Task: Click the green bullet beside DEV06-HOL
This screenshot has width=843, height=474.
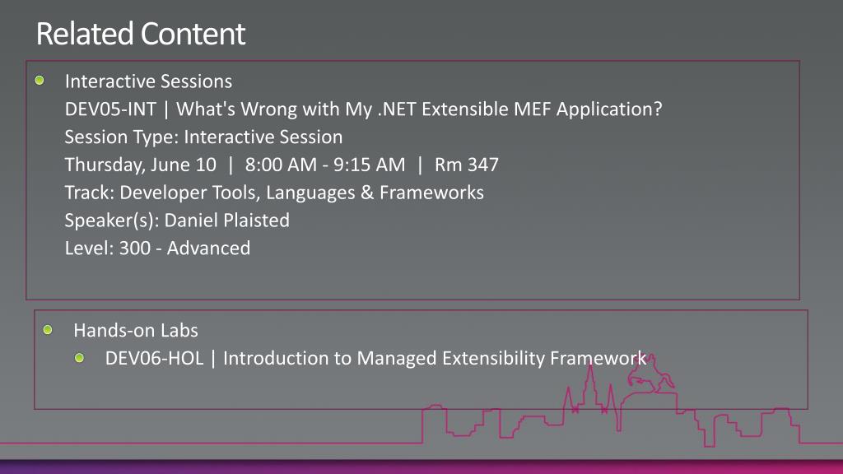Action: click(x=80, y=358)
